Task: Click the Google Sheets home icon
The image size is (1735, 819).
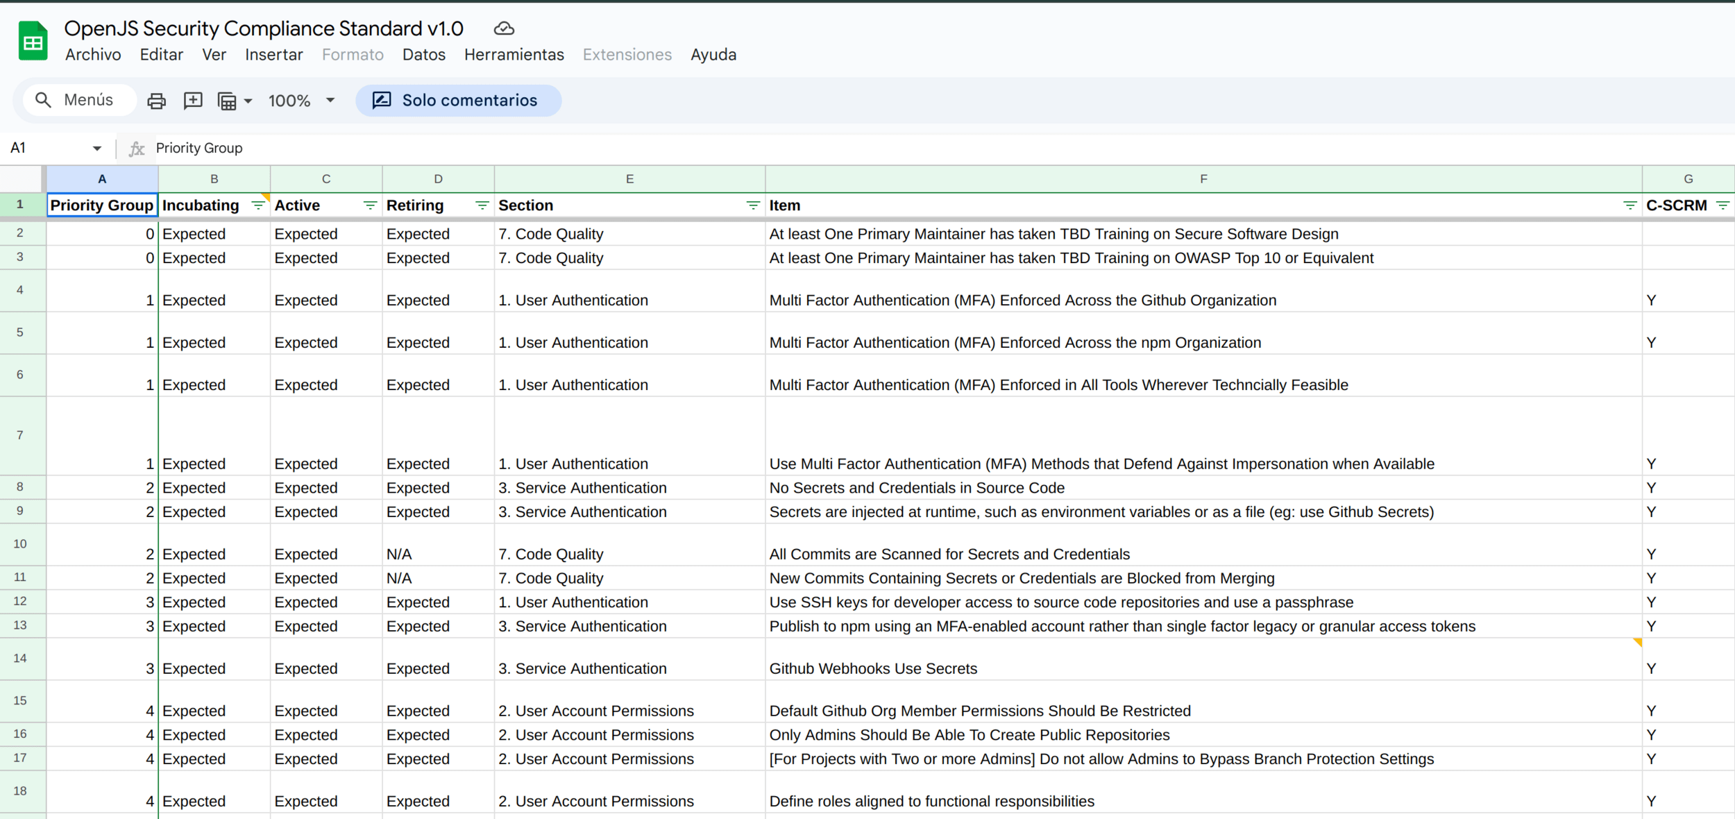Action: coord(33,42)
